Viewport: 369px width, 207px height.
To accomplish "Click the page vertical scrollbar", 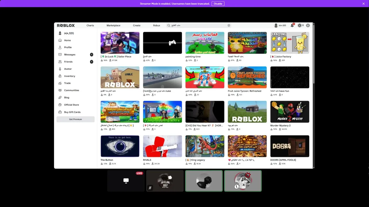I will click(x=314, y=55).
